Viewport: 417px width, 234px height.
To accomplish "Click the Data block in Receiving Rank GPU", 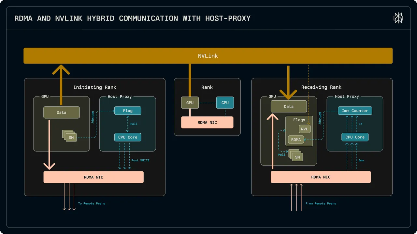I will (x=289, y=107).
